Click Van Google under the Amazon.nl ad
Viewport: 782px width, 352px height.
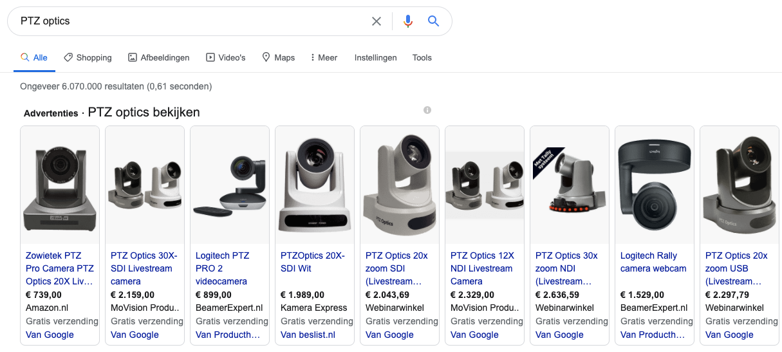50,335
